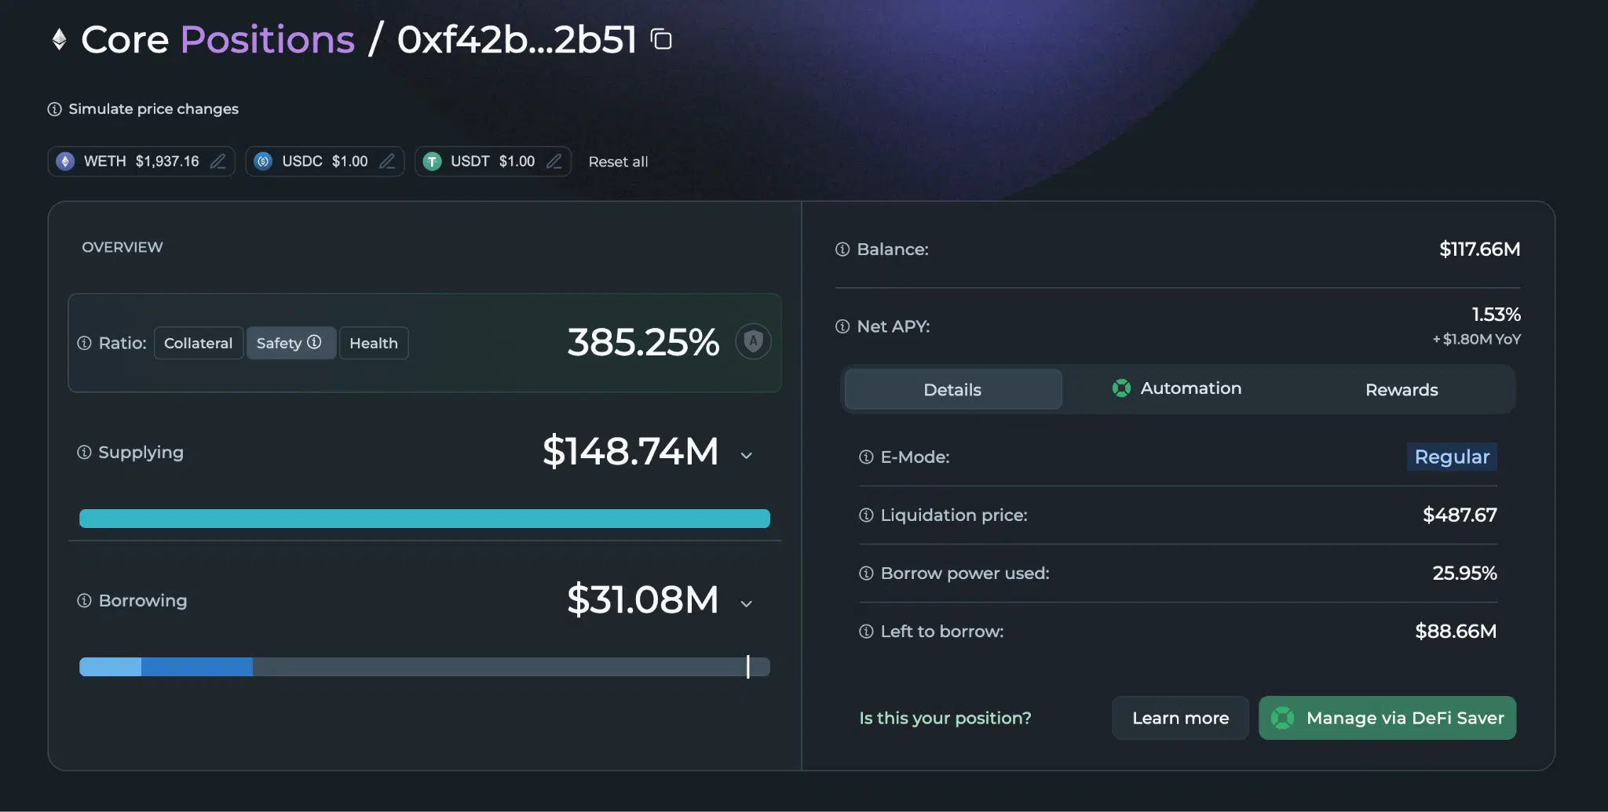
Task: Click the USDC price edit pencil icon
Action: pos(387,162)
